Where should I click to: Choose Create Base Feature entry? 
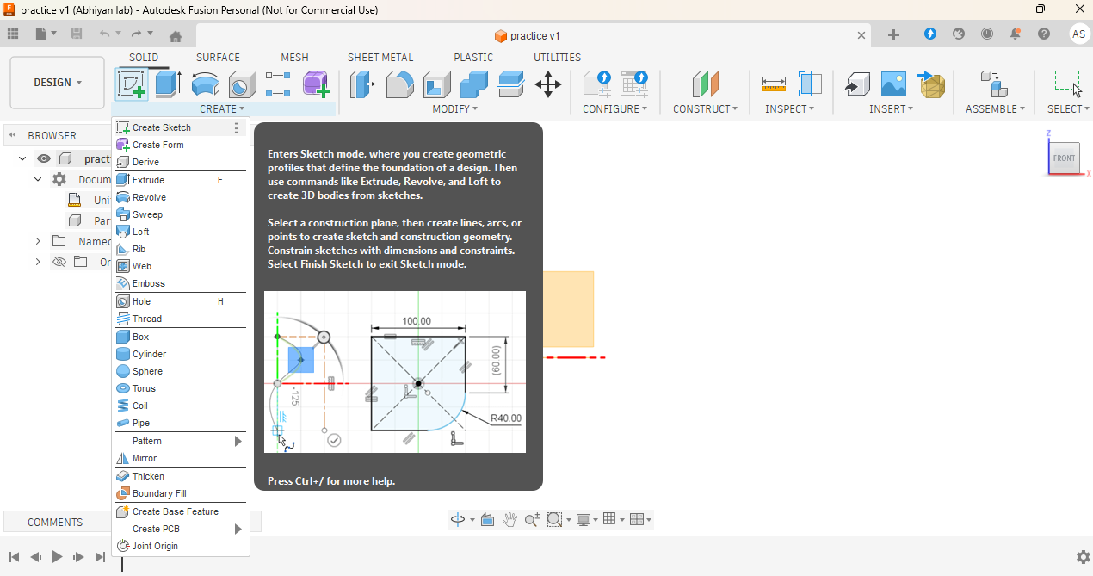pyautogui.click(x=180, y=511)
